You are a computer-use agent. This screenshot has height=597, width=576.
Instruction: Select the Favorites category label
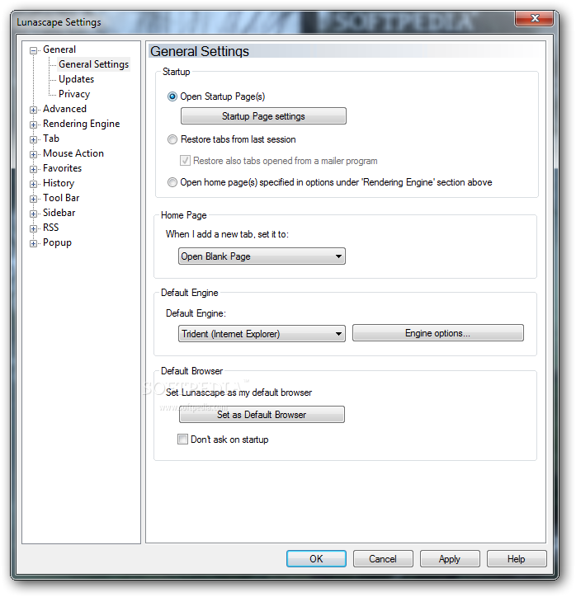coord(63,168)
